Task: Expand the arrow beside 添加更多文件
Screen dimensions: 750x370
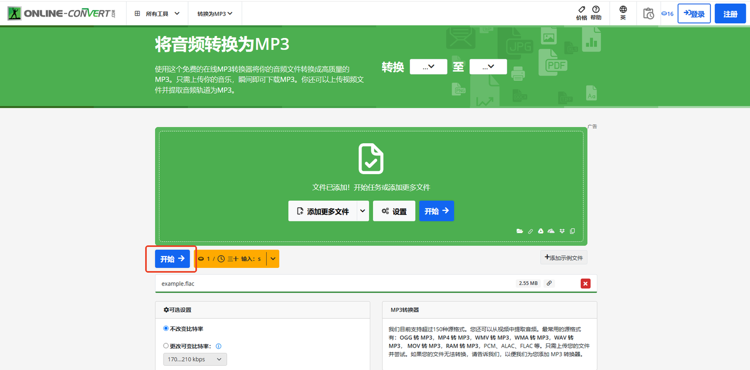Action: pyautogui.click(x=363, y=211)
